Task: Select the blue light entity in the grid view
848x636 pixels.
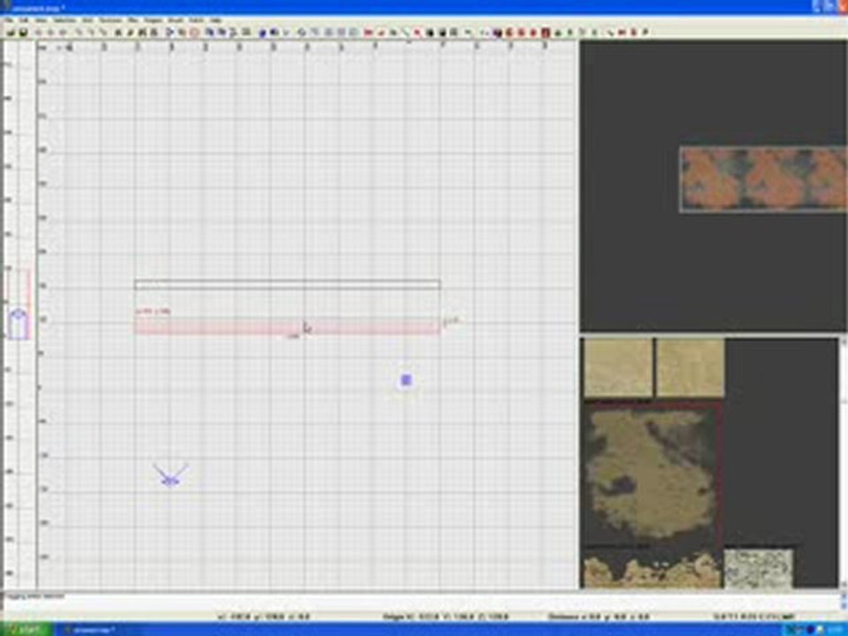Action: (406, 380)
